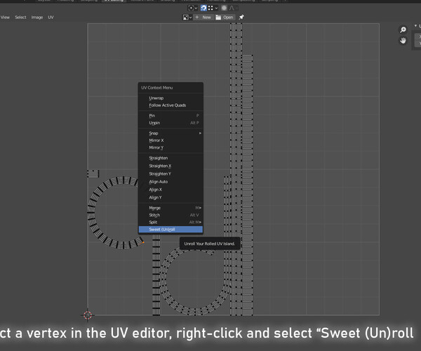Choose Straighten Y
The height and width of the screenshot is (351, 421).
pyautogui.click(x=171, y=174)
